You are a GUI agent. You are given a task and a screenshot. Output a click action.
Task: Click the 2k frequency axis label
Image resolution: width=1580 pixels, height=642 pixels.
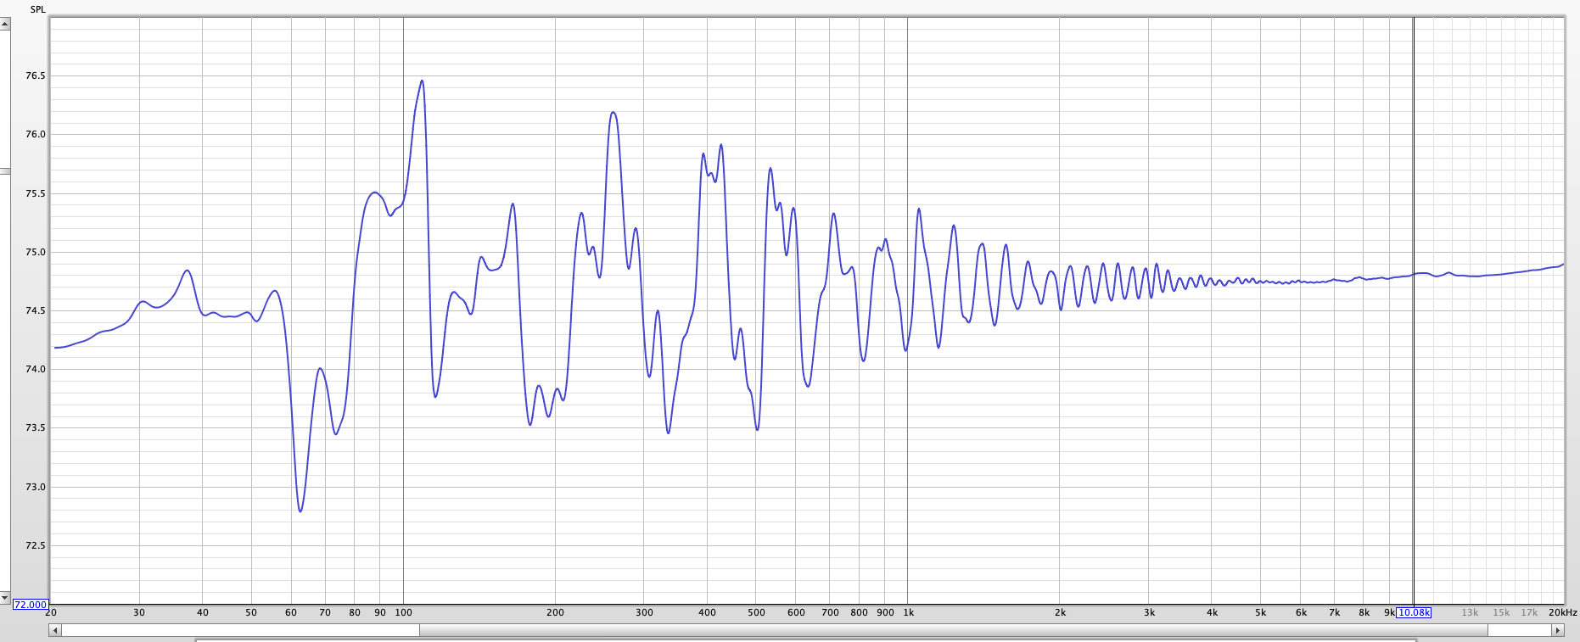pyautogui.click(x=1060, y=612)
